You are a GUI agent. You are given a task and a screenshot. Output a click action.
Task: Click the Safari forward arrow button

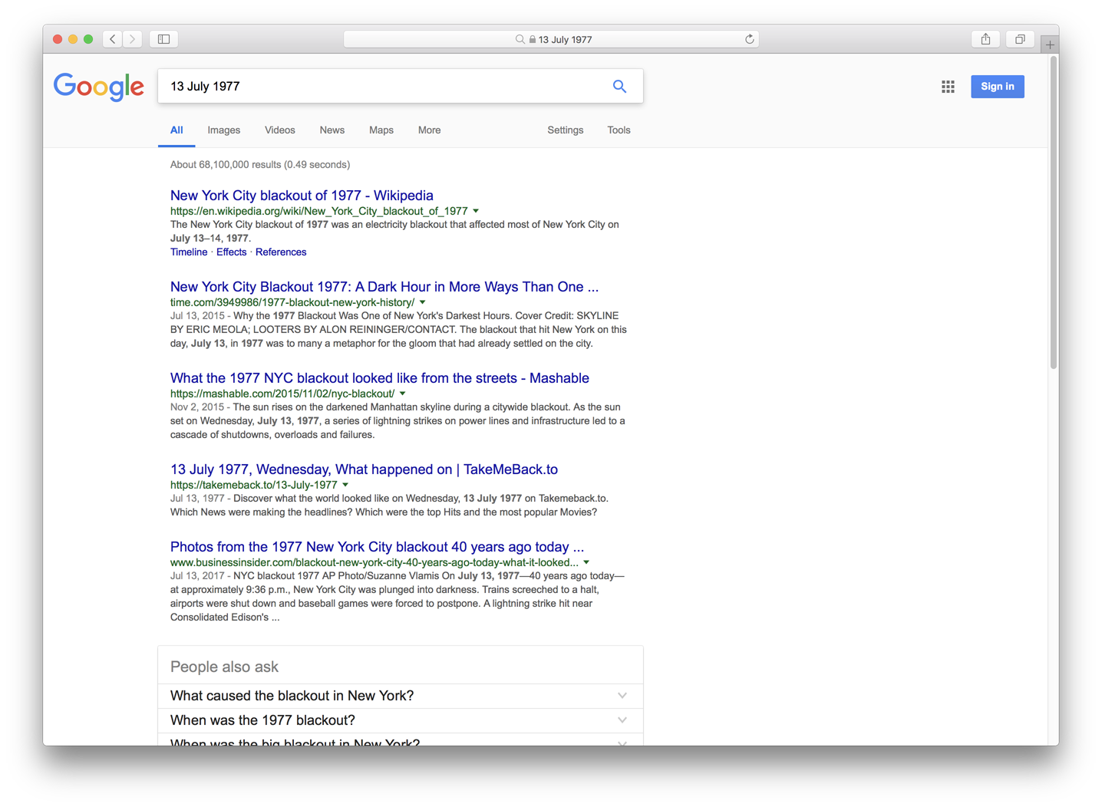pos(133,39)
